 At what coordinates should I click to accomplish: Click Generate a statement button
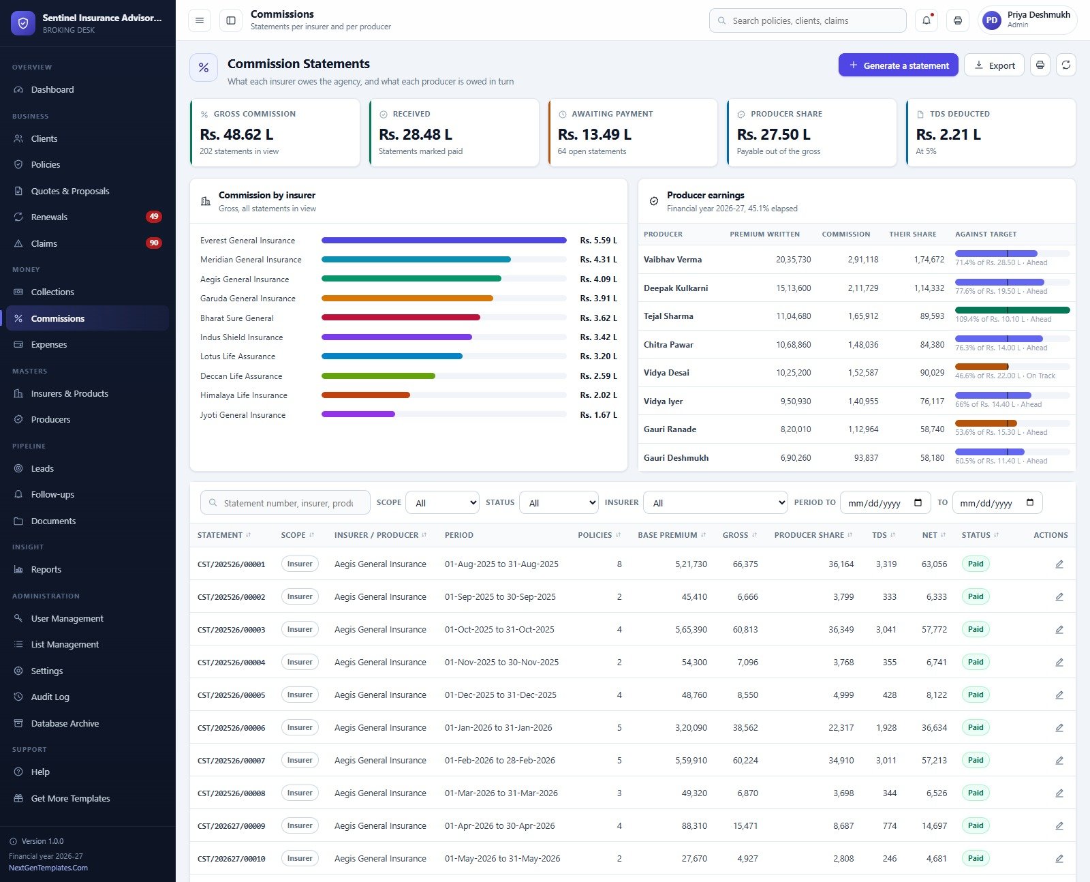(899, 65)
